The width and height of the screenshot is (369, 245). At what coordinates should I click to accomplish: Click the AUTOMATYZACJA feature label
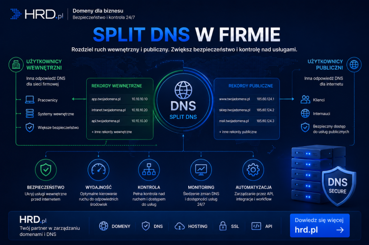(x=254, y=187)
